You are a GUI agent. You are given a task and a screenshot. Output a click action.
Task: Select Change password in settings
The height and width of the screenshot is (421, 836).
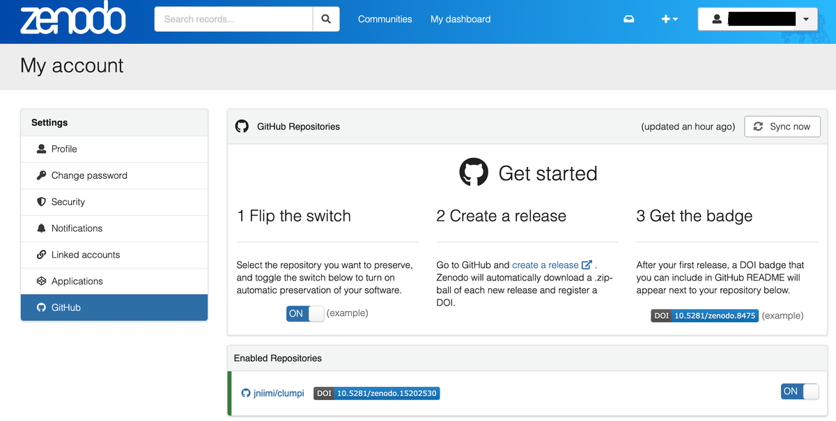click(89, 175)
